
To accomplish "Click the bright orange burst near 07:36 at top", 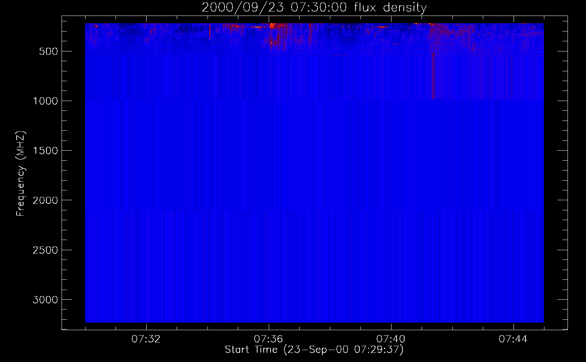I will pyautogui.click(x=273, y=26).
